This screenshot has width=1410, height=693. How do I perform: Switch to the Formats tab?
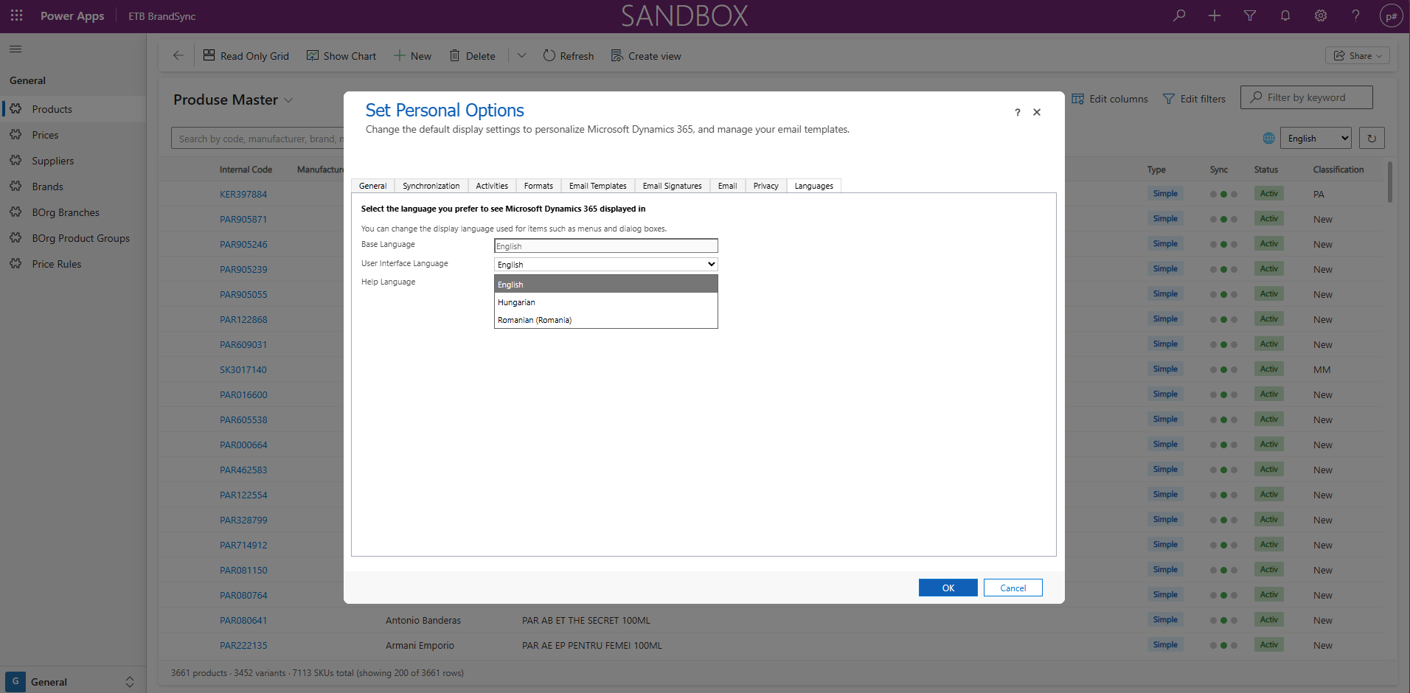point(538,186)
